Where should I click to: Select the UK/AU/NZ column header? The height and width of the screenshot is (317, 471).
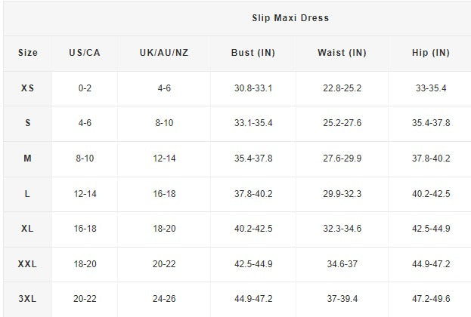point(164,53)
